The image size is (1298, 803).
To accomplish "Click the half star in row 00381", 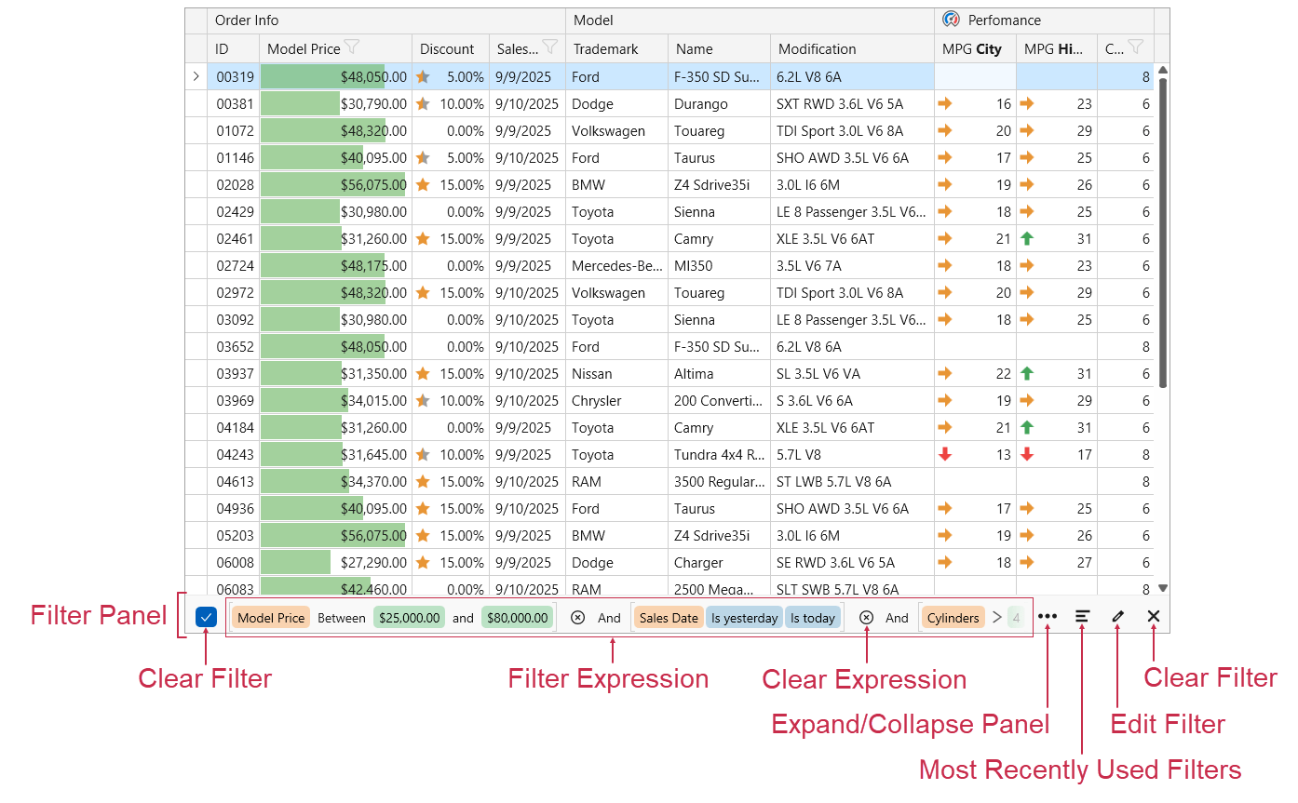I will pyautogui.click(x=423, y=103).
